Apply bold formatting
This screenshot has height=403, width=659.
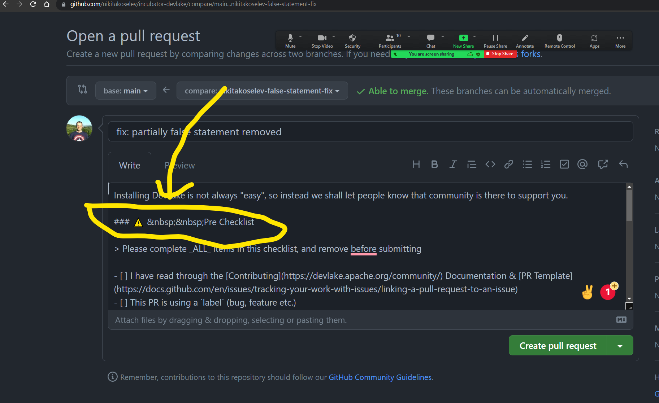pyautogui.click(x=435, y=165)
